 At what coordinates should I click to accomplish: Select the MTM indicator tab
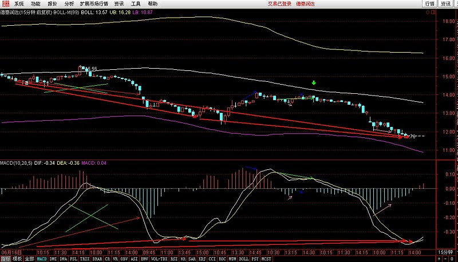tap(232, 259)
